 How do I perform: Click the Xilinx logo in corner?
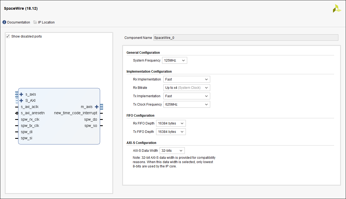[x=337, y=8]
